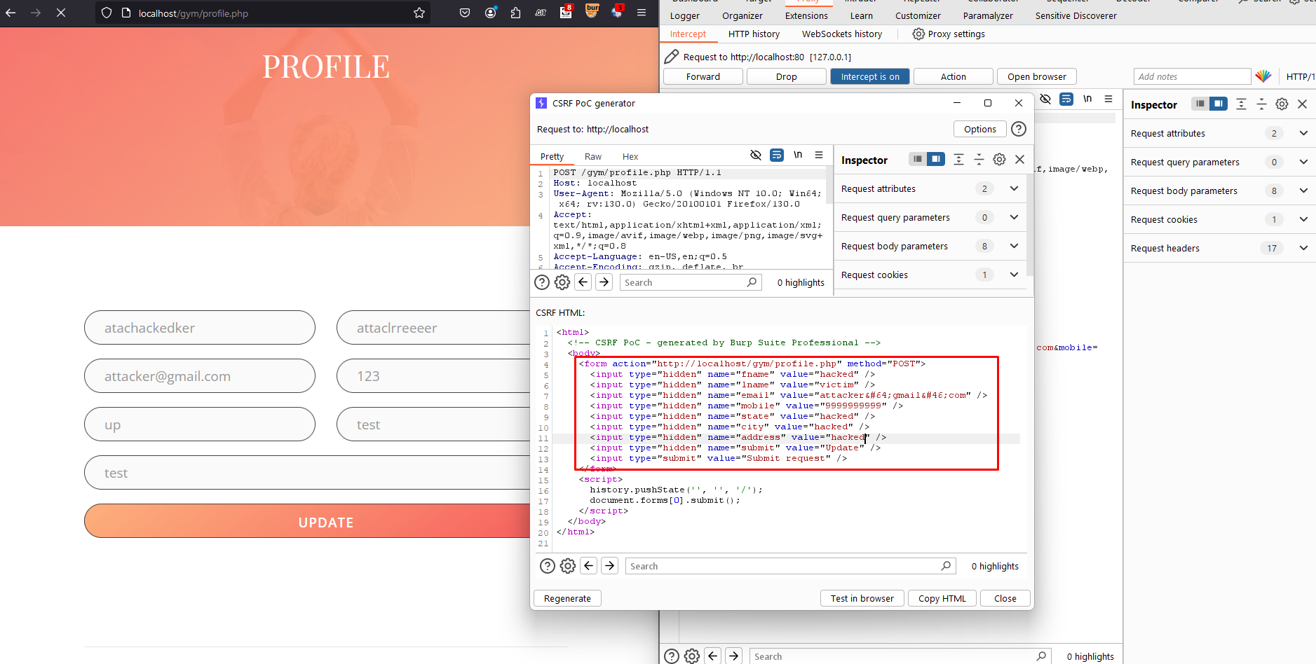The image size is (1316, 664).
Task: Click the UPDATE button on profile page
Action: [308, 521]
